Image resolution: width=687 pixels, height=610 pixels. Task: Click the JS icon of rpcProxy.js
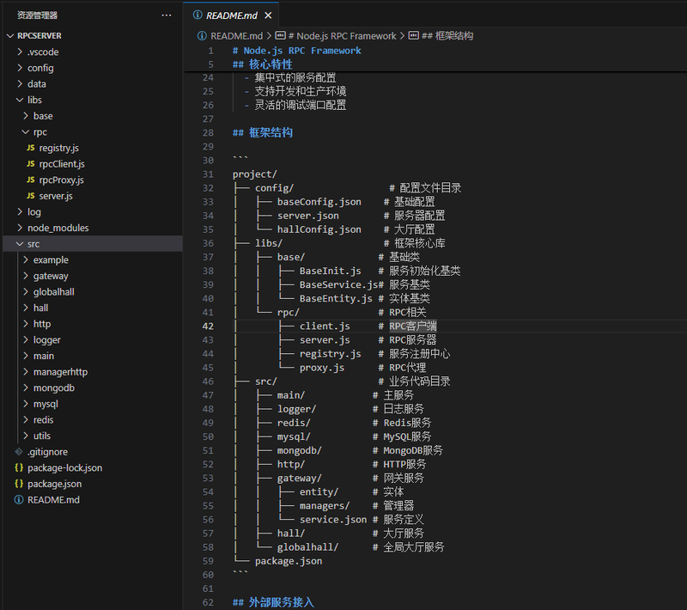coord(31,180)
